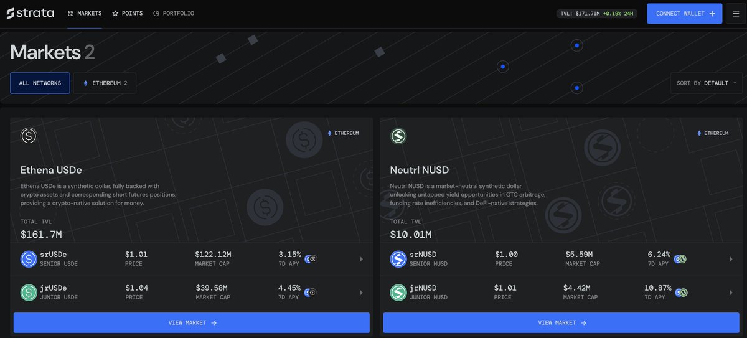The image size is (747, 338).
Task: Click the srUSDe $1.01 price
Action: click(x=136, y=255)
